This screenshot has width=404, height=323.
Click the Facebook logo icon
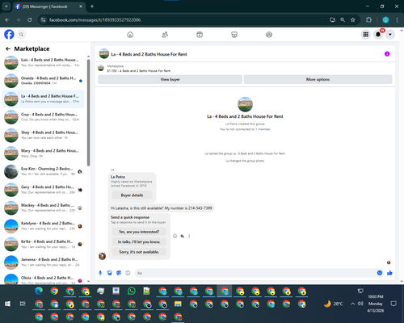point(9,35)
